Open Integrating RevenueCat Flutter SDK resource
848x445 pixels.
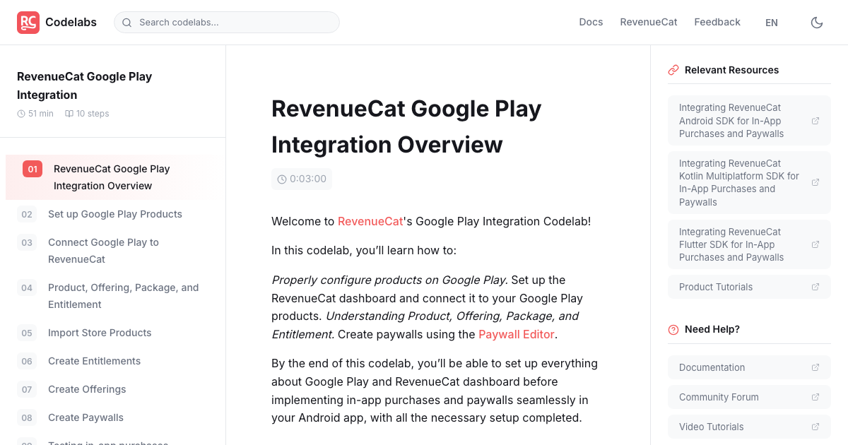[749, 244]
